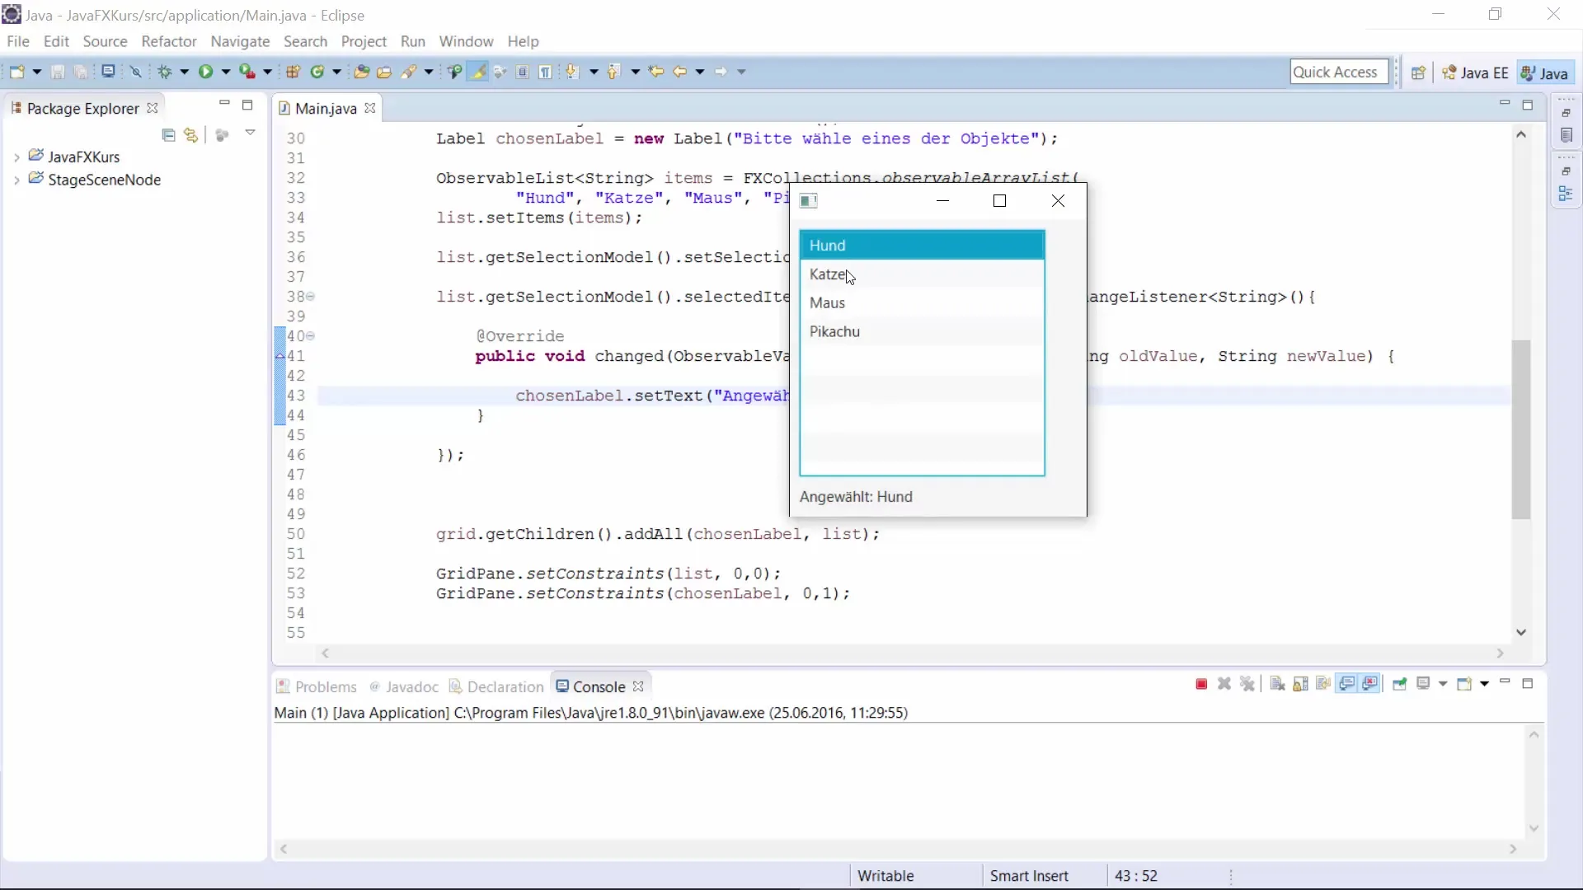
Task: Click the Last Edit Location icon
Action: tap(656, 72)
